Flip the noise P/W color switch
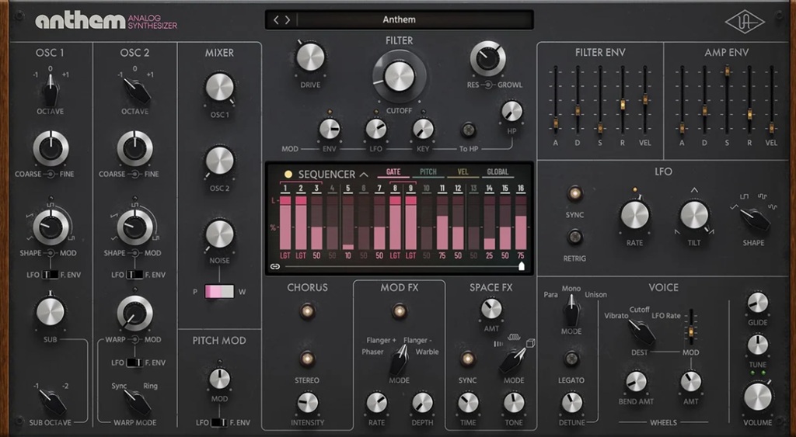This screenshot has height=437, width=796. pyautogui.click(x=219, y=292)
